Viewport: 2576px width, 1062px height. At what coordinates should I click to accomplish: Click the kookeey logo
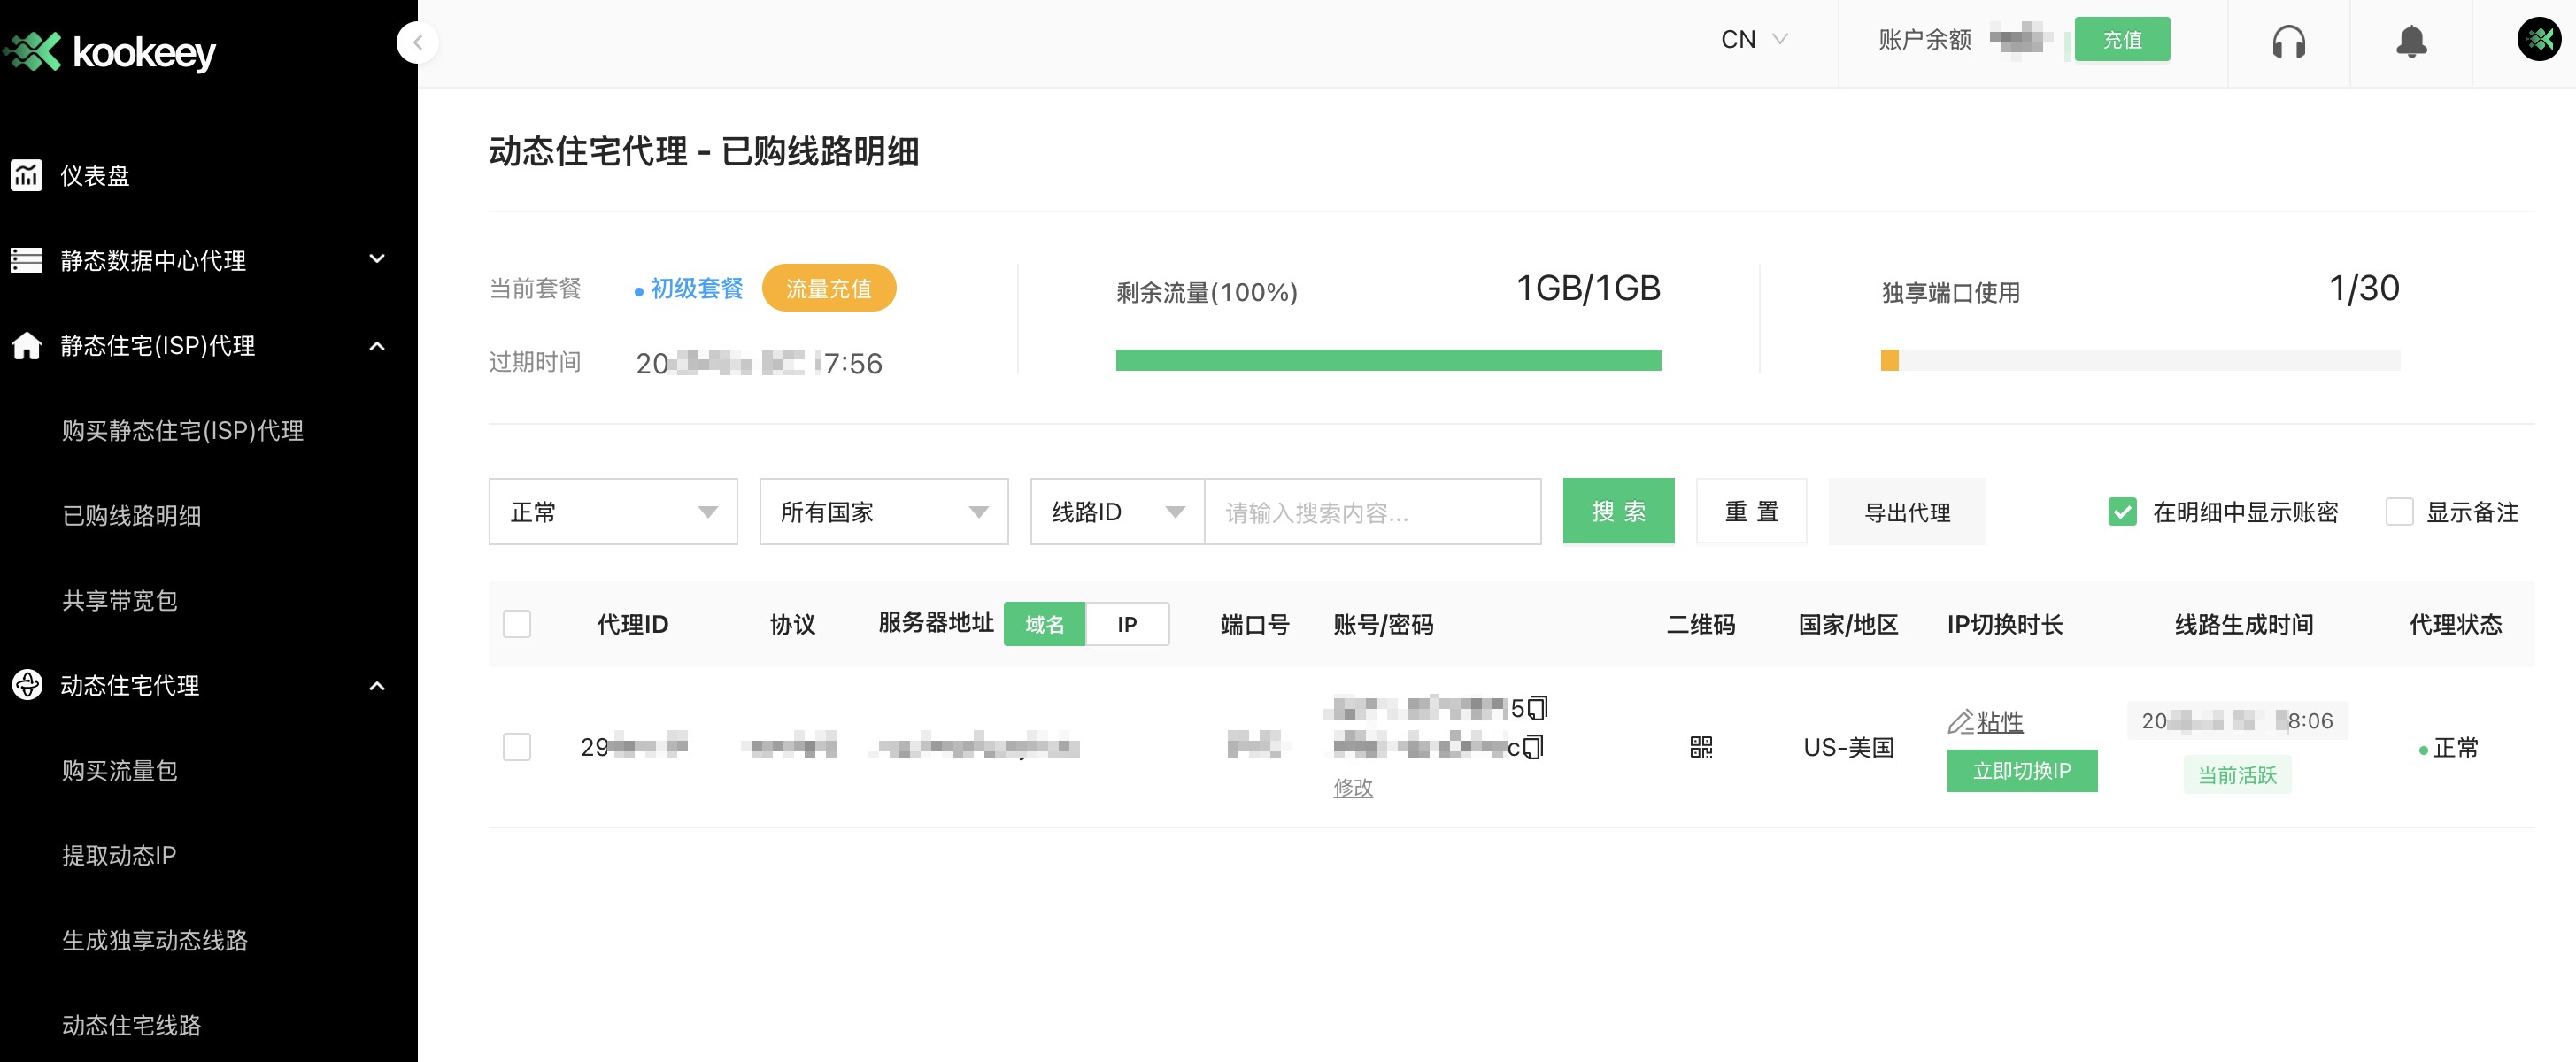110,52
